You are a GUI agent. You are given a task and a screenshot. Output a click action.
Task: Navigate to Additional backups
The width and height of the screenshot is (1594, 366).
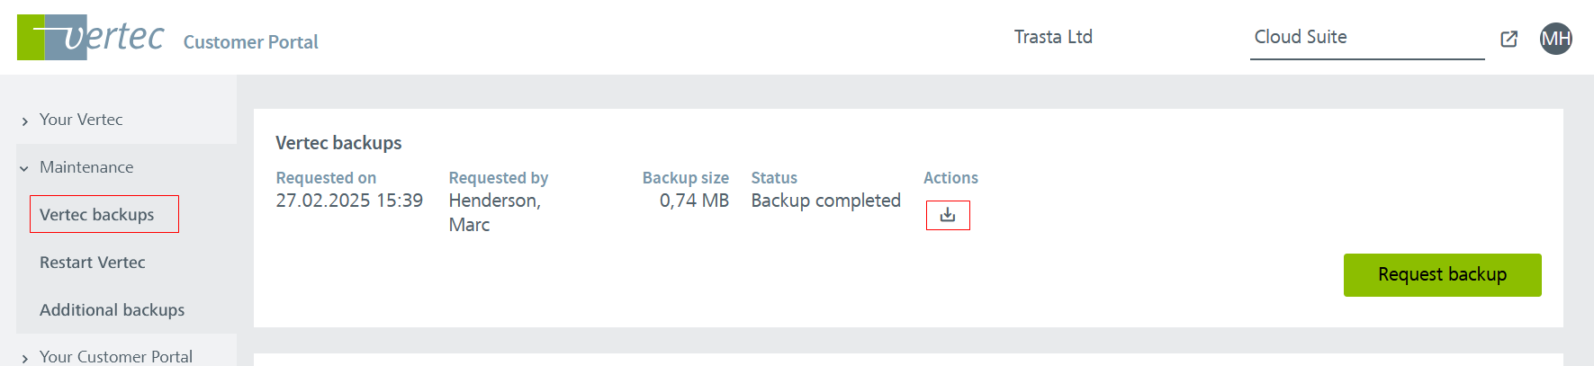[x=113, y=310]
